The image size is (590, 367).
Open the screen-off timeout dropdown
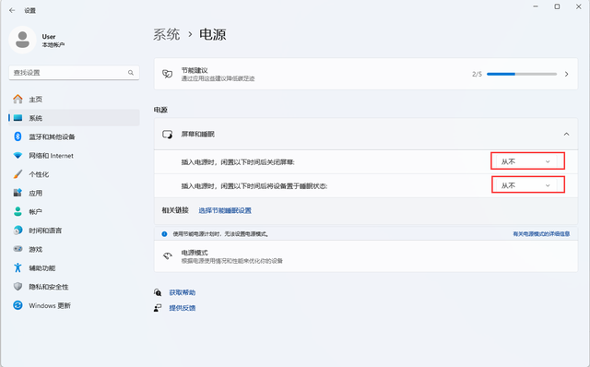[x=527, y=161]
